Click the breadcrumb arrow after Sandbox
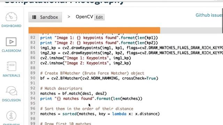 (69, 17)
